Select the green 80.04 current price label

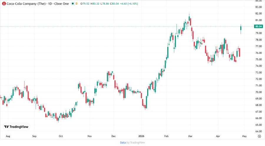[259, 26]
